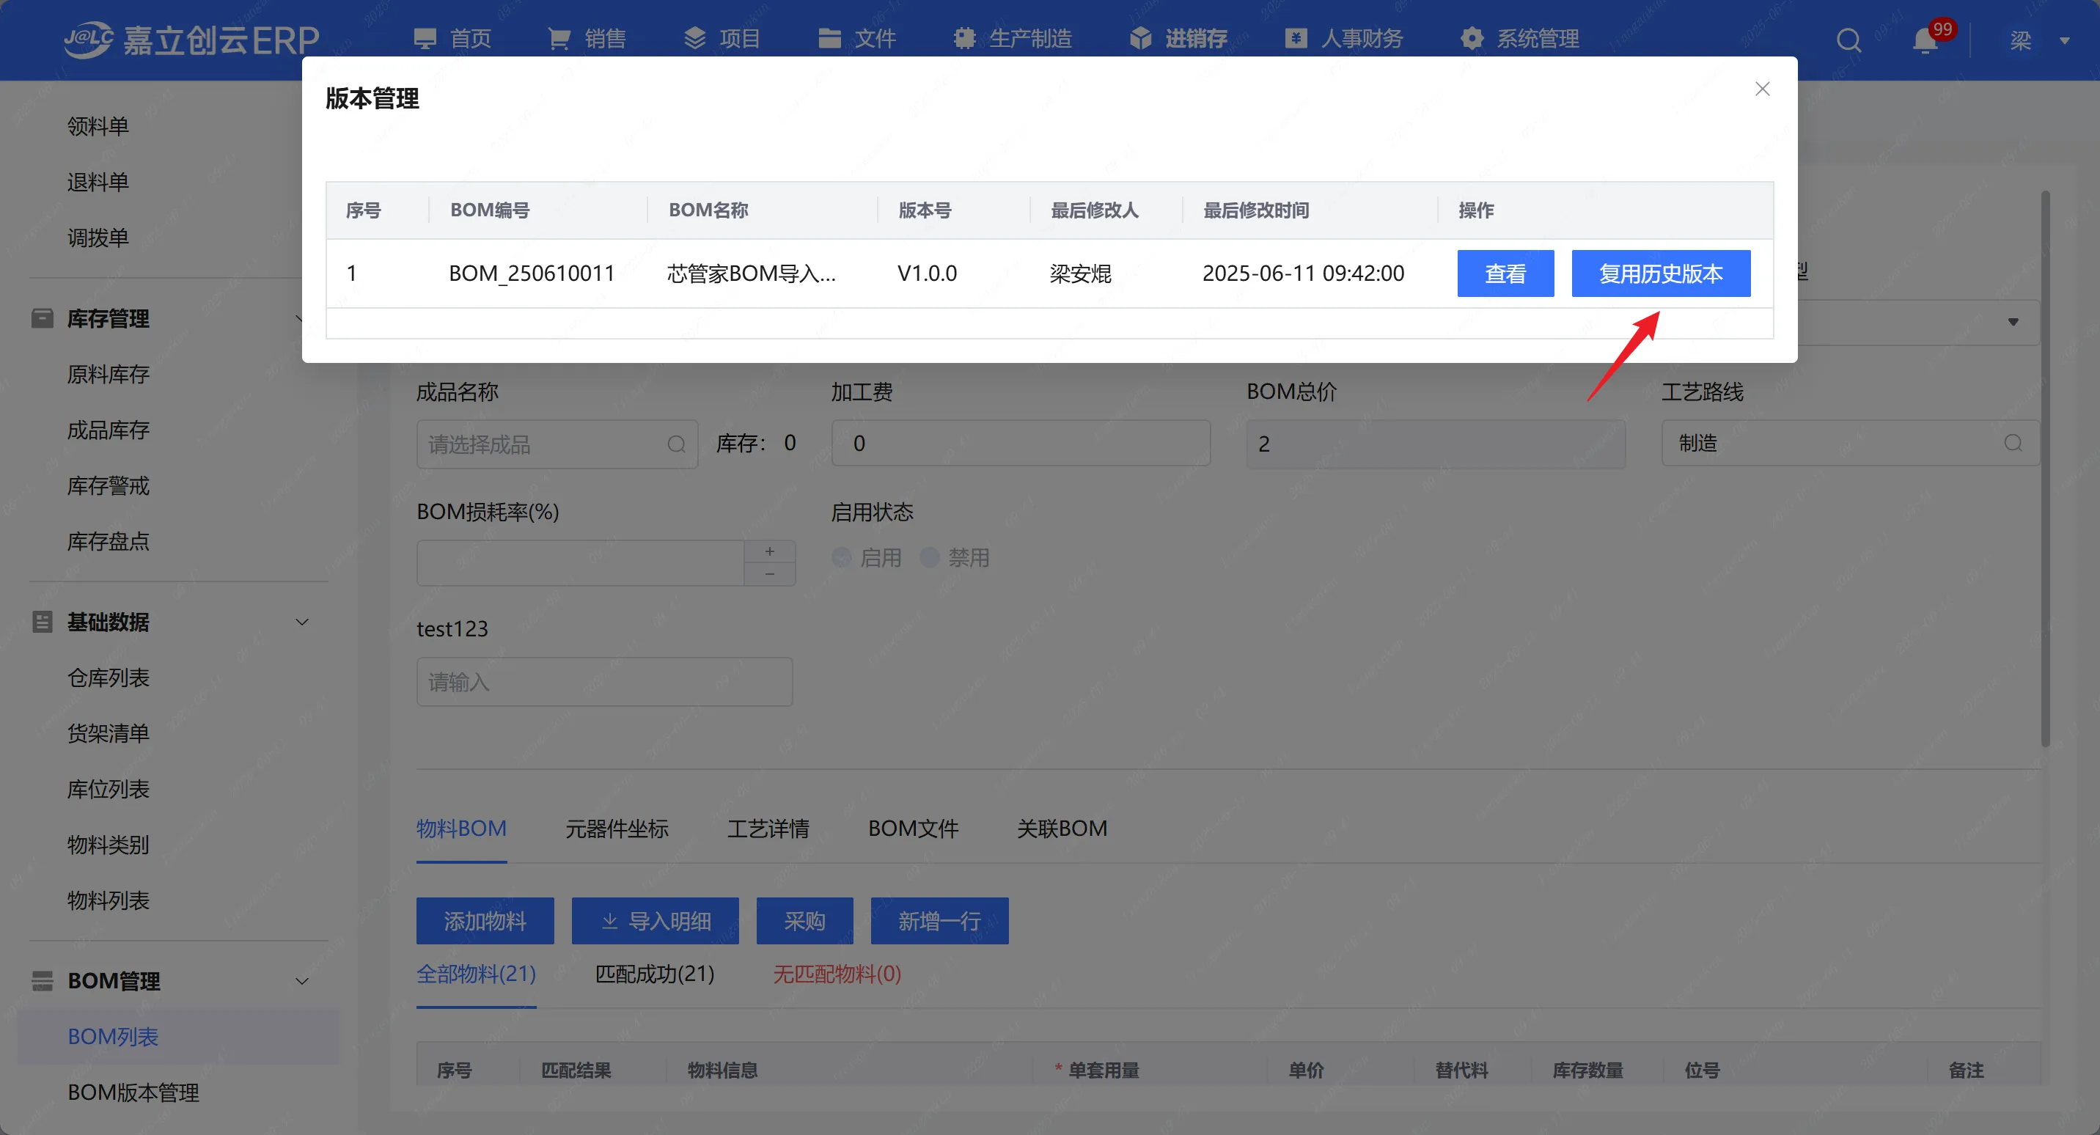Click the 库存管理 section icon
Viewport: 2100px width, 1135px height.
(43, 318)
